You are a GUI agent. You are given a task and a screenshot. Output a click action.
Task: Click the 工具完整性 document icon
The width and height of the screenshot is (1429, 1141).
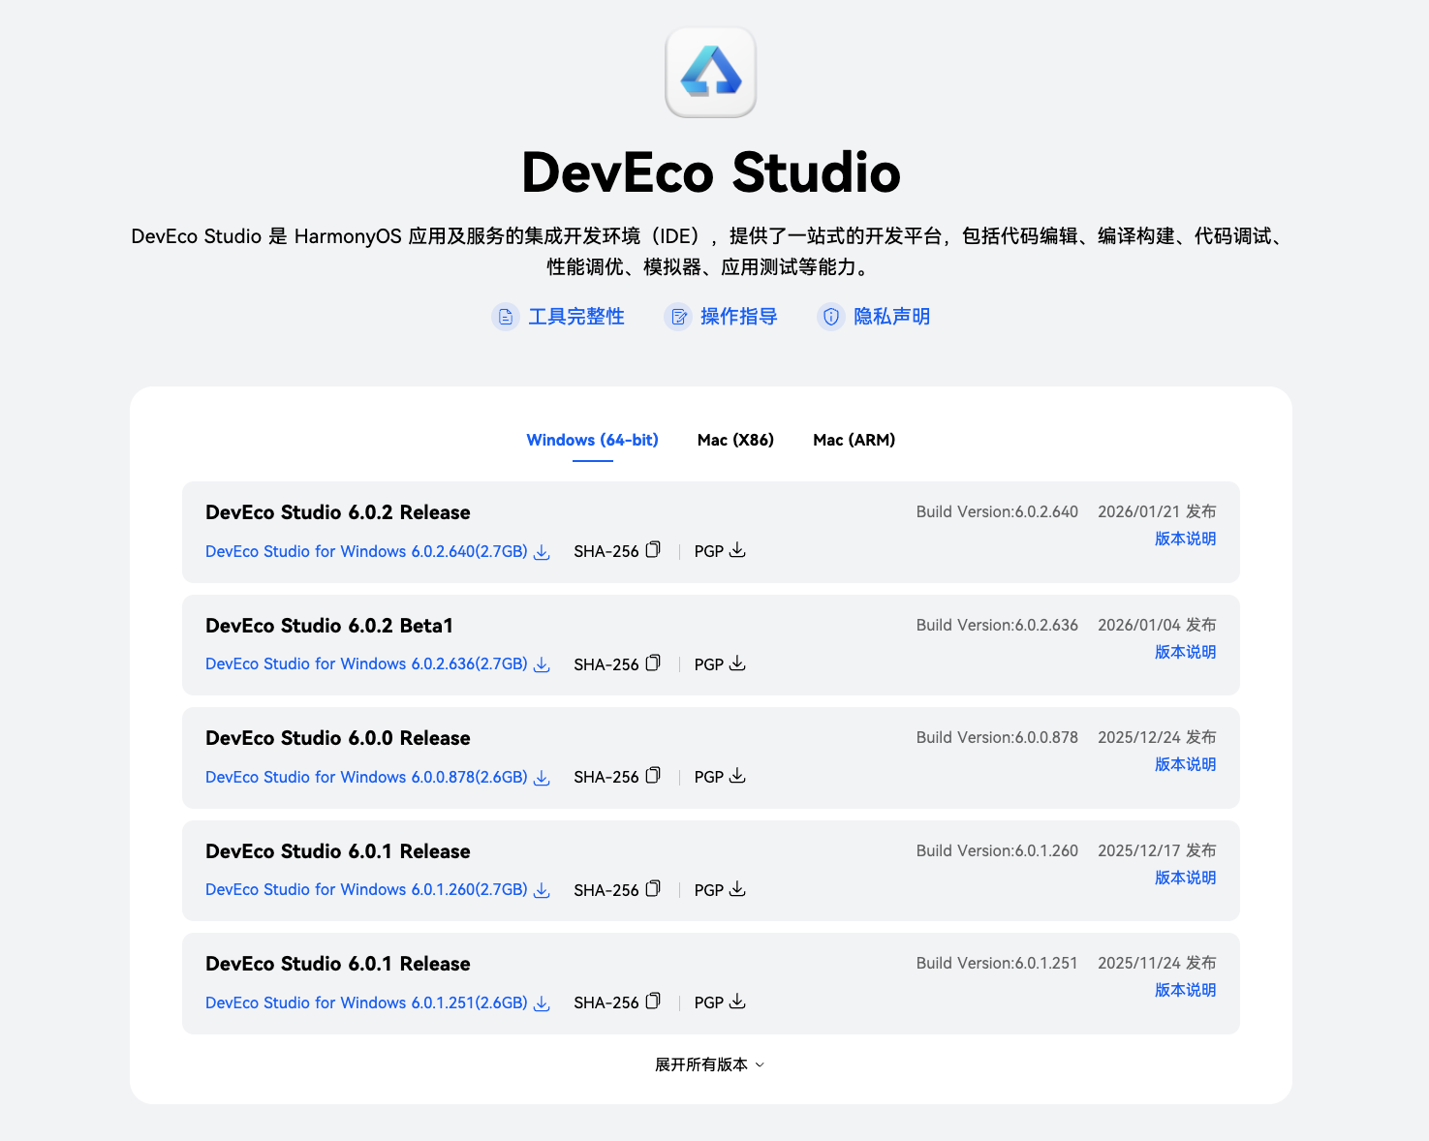[x=506, y=317]
